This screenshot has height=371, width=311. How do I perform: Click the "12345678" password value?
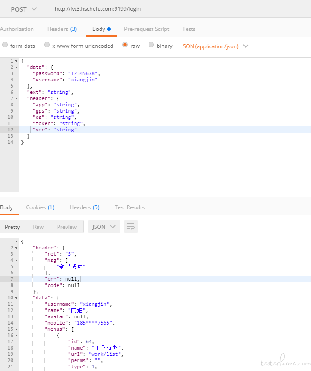pyautogui.click(x=83, y=73)
